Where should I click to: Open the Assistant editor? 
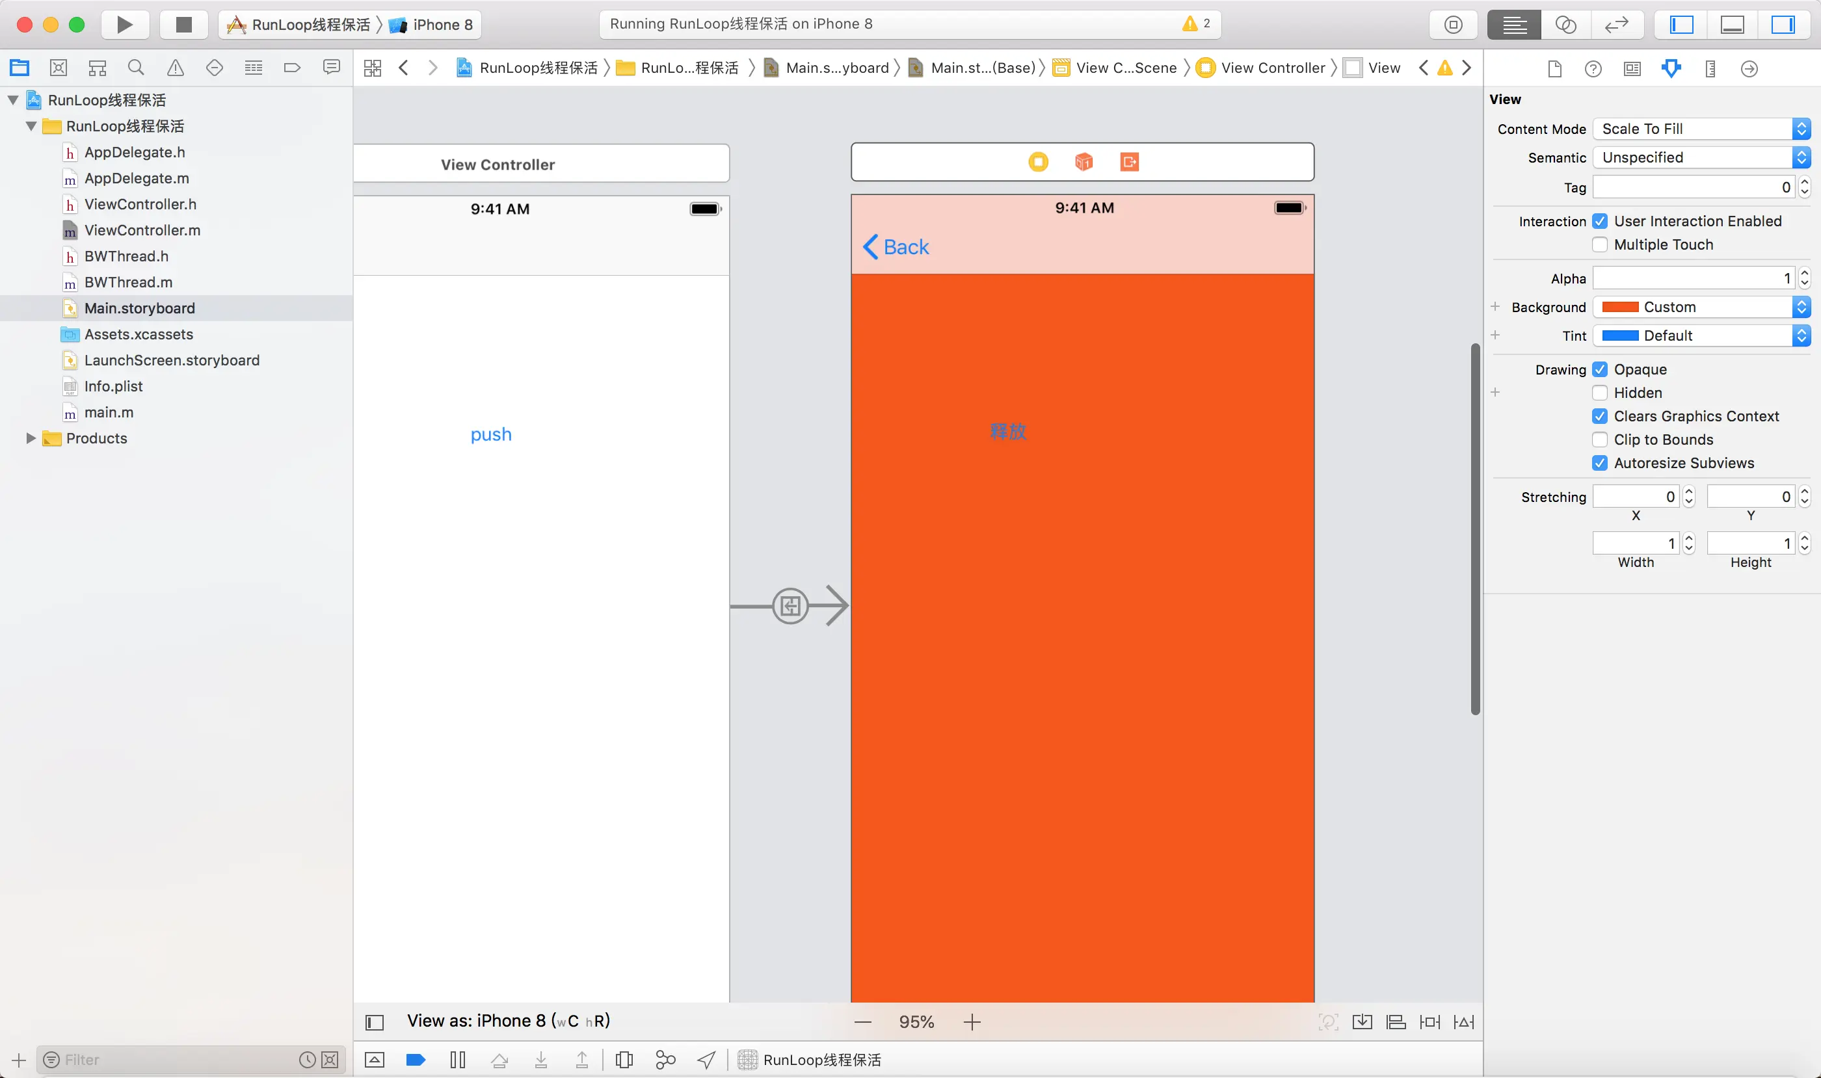click(1565, 25)
